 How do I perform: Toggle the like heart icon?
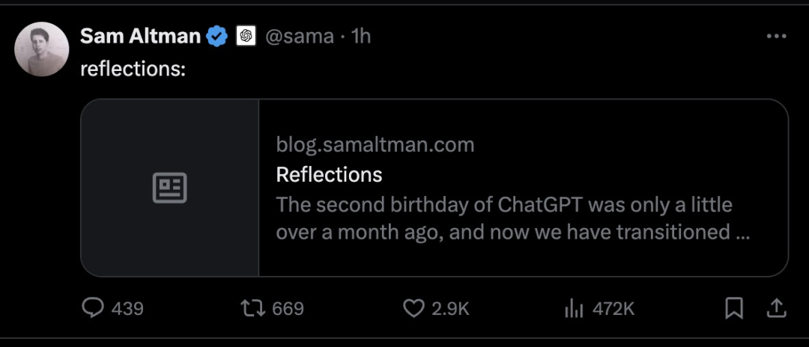[x=413, y=308]
